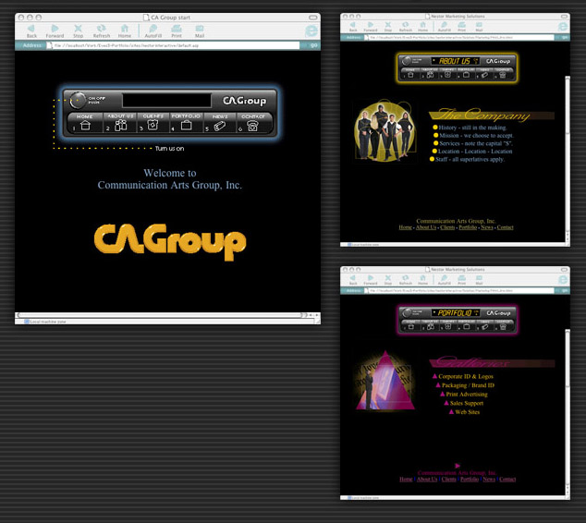586x523 pixels.
Task: Click Home toolbar icon in CA Group start window
Action: pos(125,31)
